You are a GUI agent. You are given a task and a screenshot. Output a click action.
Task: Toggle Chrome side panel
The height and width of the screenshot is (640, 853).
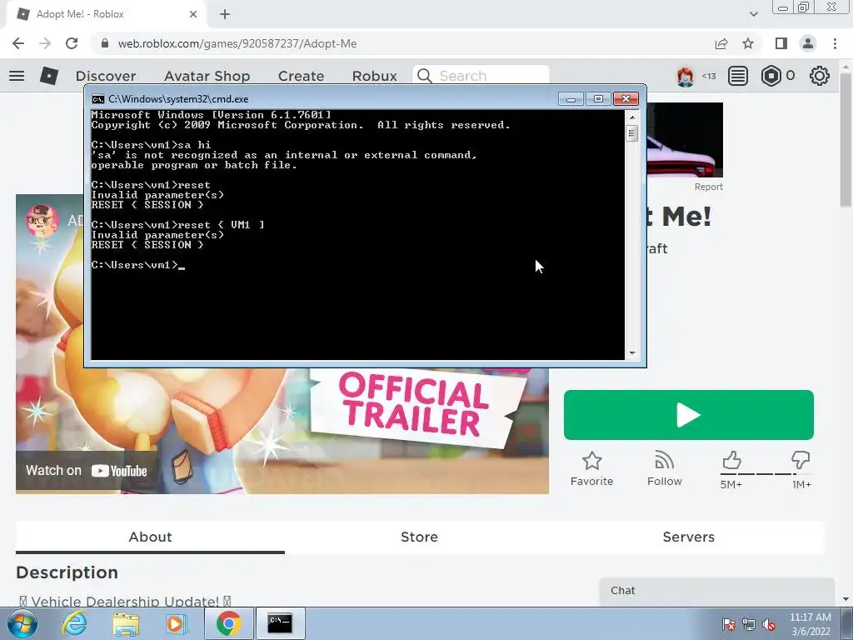pyautogui.click(x=781, y=43)
